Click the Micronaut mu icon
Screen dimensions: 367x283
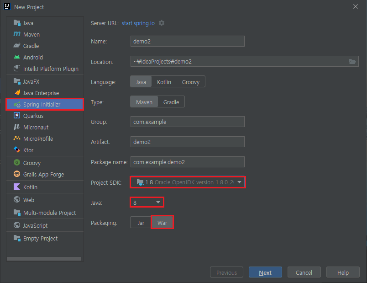[16, 127]
